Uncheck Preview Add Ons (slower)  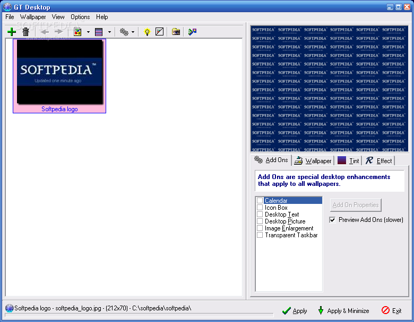click(x=332, y=220)
